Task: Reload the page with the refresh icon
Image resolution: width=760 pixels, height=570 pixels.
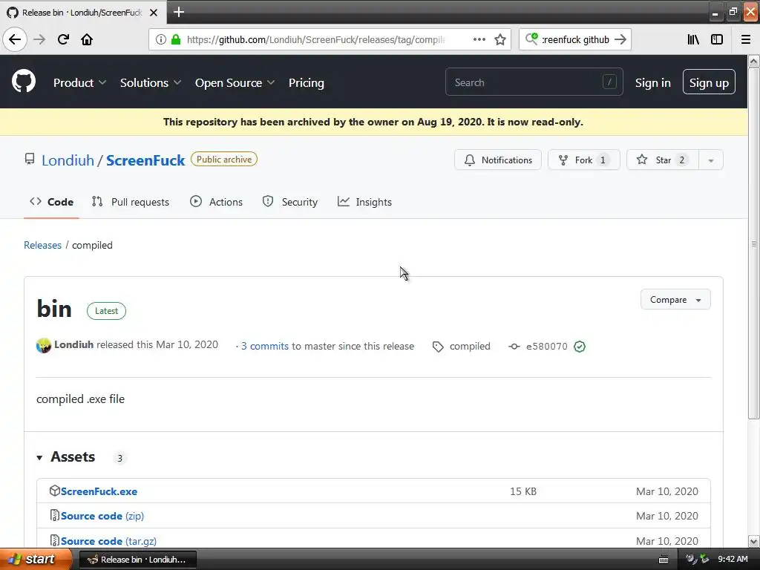Action: 63,39
